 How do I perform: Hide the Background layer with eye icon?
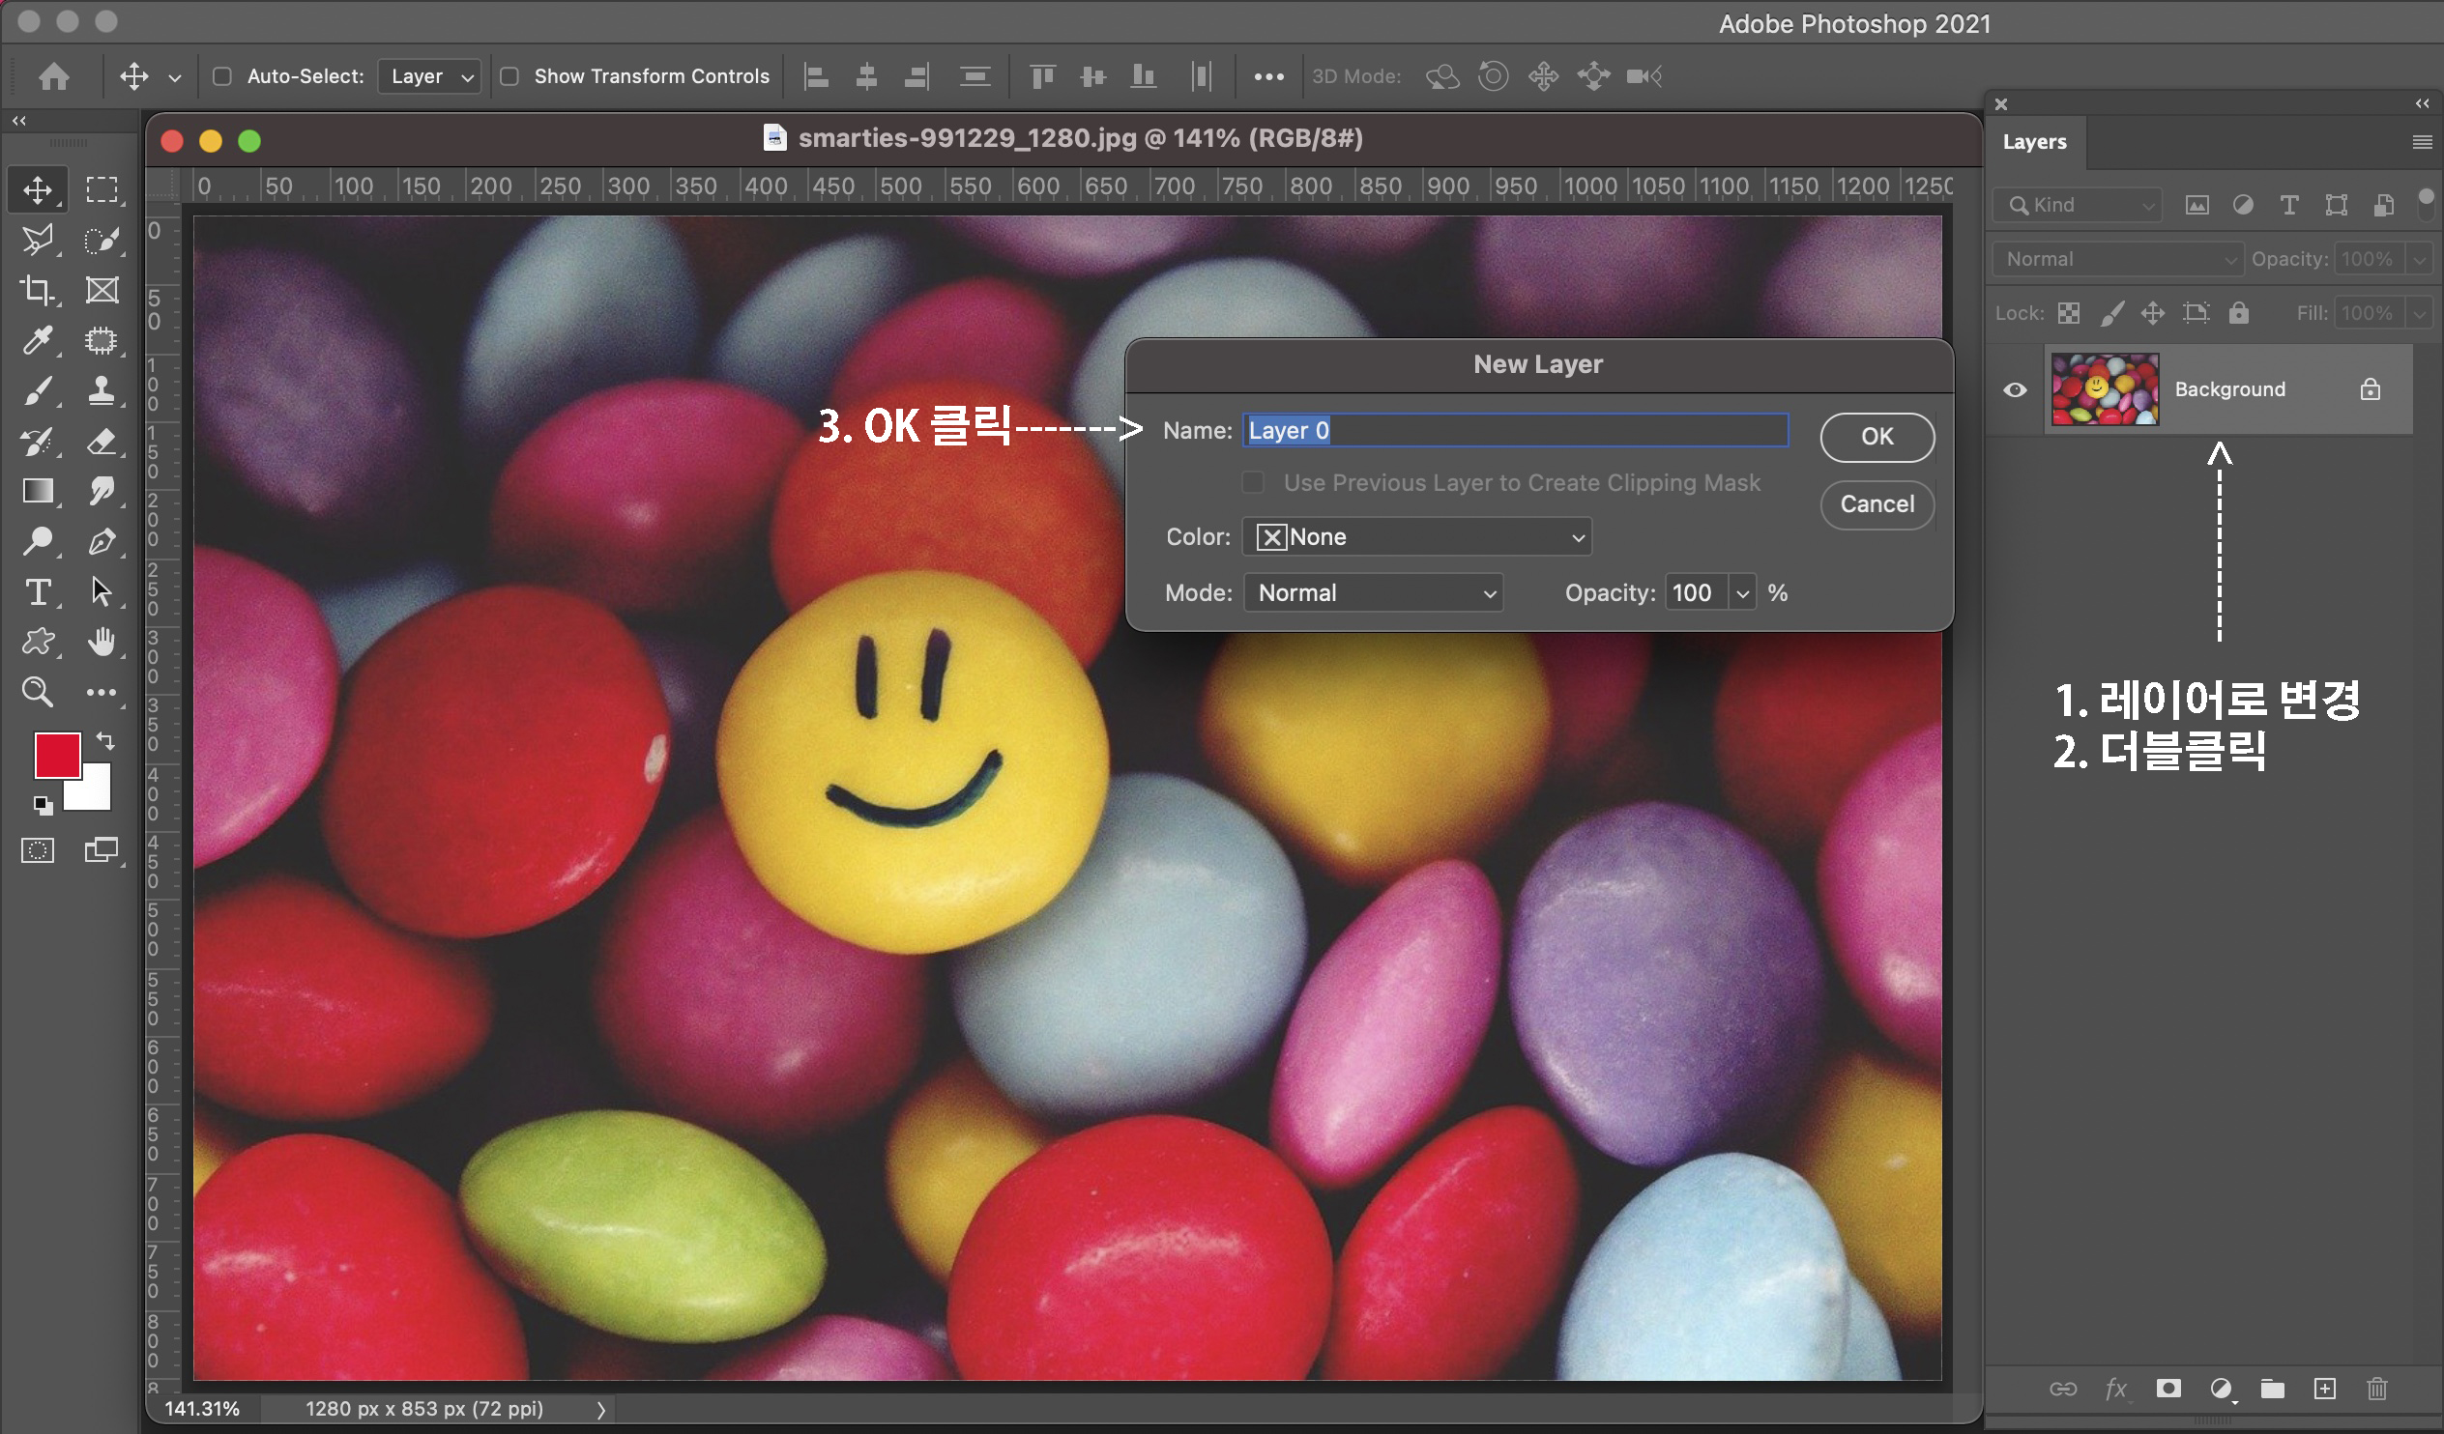tap(2015, 389)
